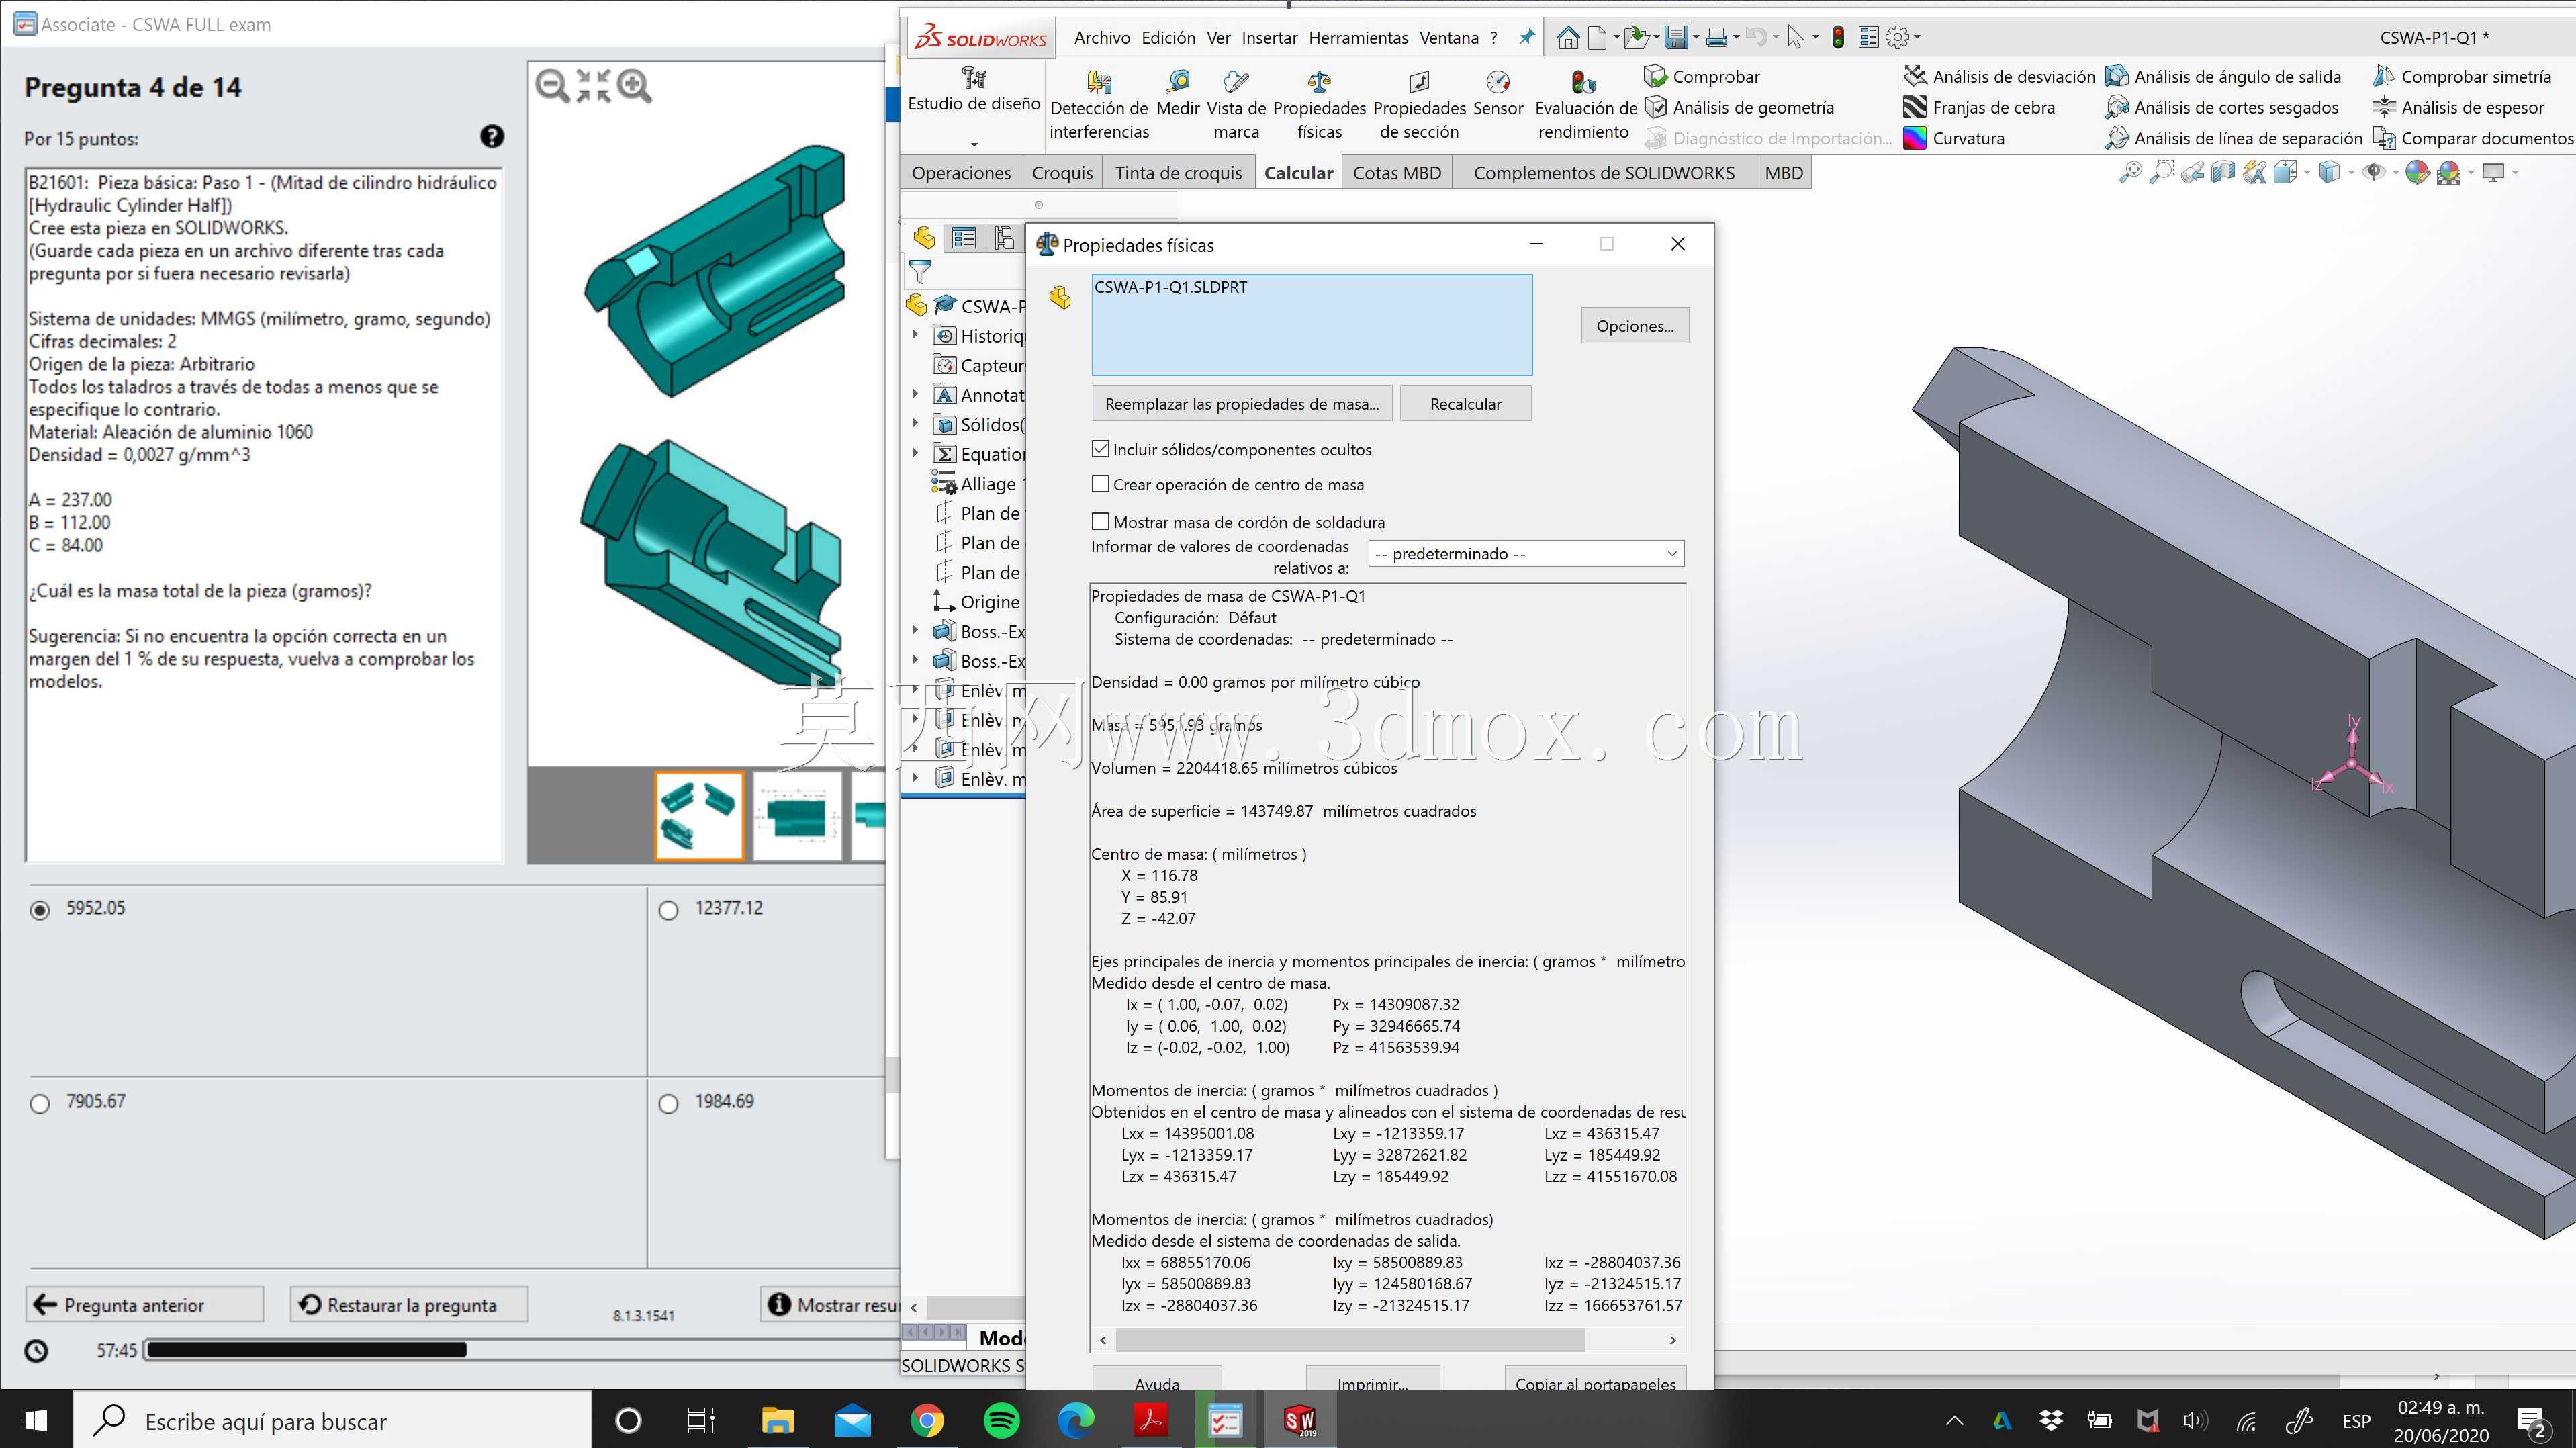Expand the Annotations tree node
Screen dimensions: 2576x1448
pos(915,394)
